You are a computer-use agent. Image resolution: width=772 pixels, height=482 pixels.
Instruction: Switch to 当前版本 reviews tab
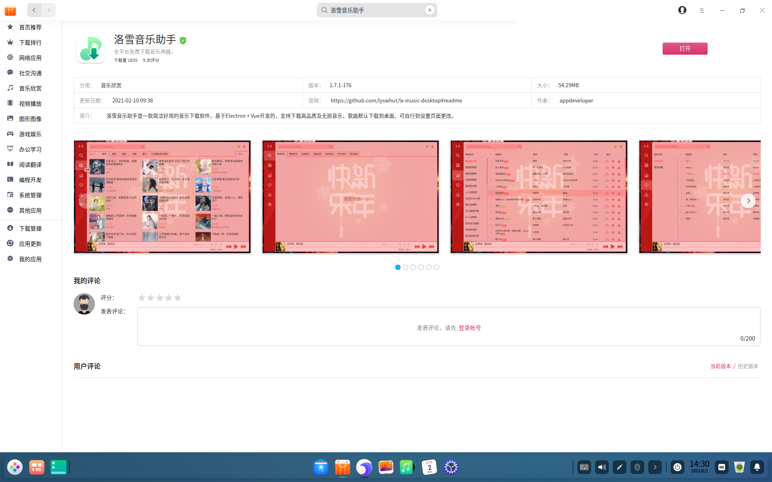pyautogui.click(x=720, y=366)
